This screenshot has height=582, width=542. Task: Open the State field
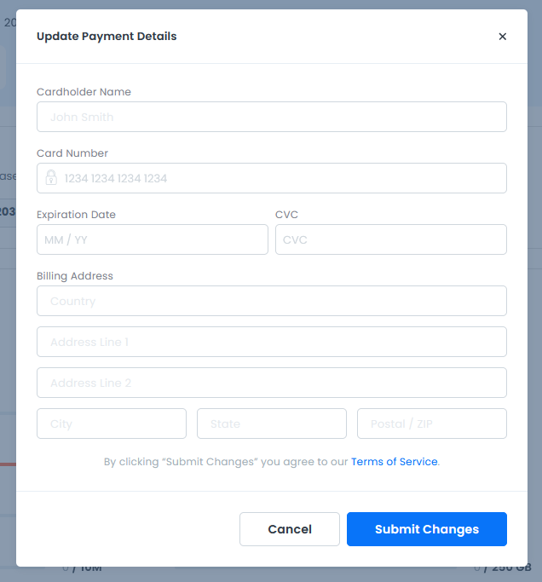click(x=271, y=424)
